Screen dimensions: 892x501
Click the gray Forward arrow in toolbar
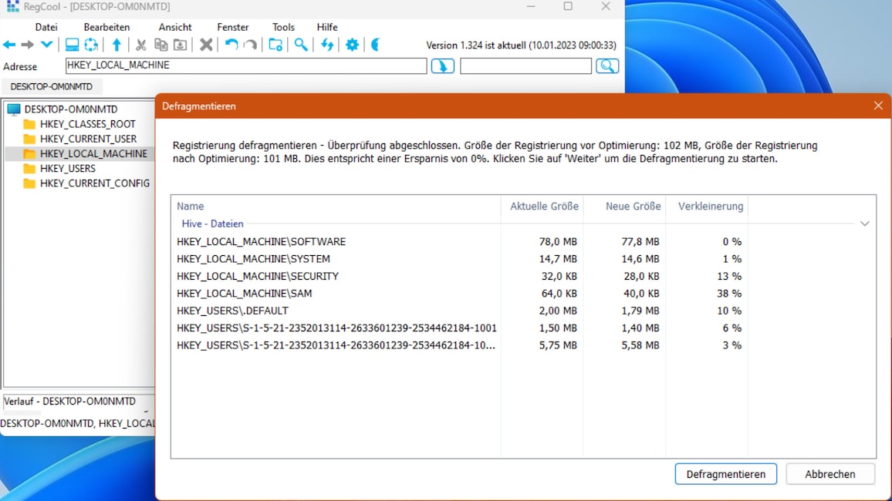tap(27, 44)
